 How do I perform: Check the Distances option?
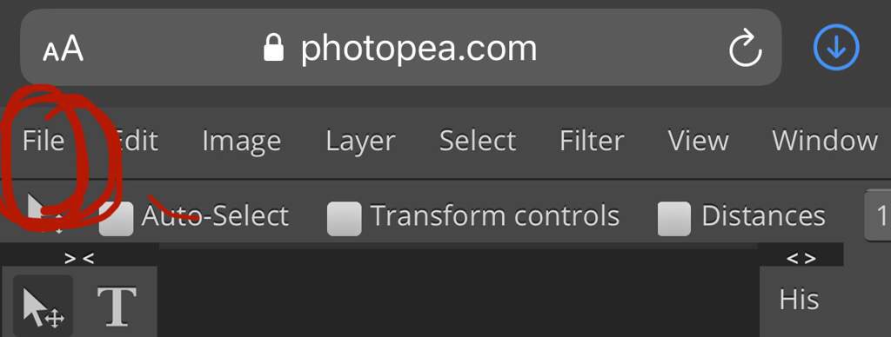coord(674,218)
